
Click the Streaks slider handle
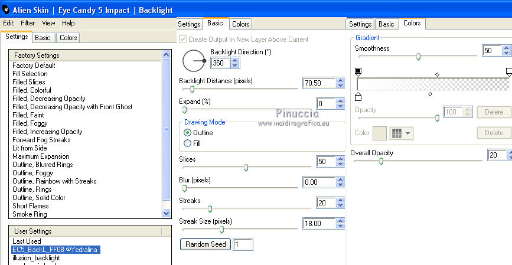coord(210,209)
